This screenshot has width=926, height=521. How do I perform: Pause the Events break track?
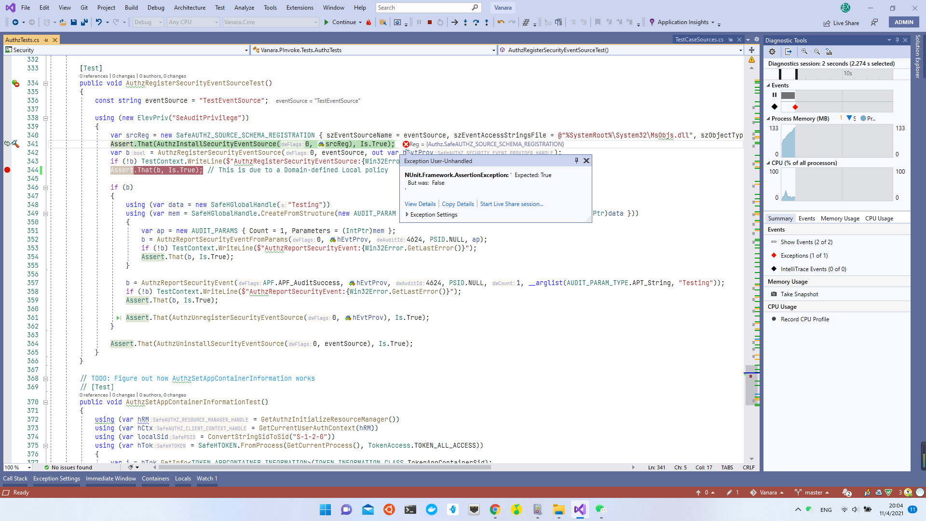point(775,95)
